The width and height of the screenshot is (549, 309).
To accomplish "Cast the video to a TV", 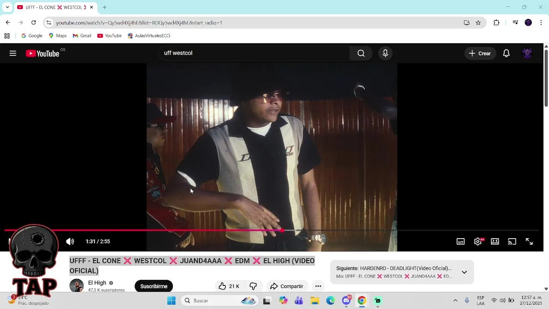I will point(512,242).
